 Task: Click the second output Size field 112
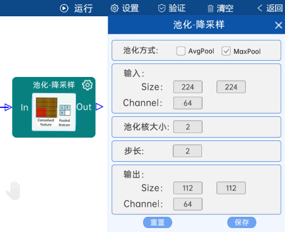point(231,188)
